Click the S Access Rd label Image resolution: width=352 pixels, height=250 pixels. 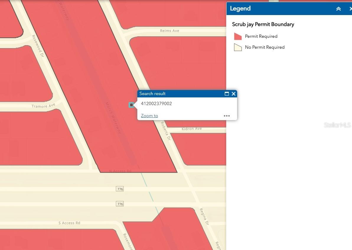click(69, 223)
